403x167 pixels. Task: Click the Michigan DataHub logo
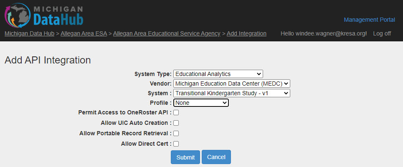(44, 15)
